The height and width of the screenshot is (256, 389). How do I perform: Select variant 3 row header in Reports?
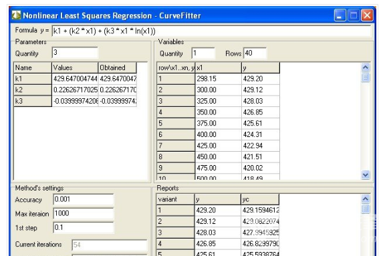click(175, 233)
